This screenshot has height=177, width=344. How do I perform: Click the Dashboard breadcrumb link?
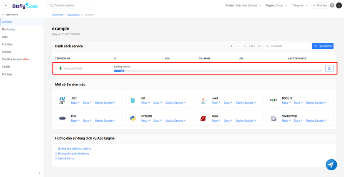[58, 15]
